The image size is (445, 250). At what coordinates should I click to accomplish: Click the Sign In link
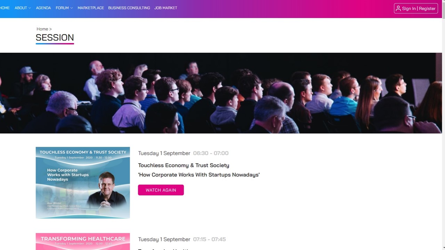pos(409,8)
